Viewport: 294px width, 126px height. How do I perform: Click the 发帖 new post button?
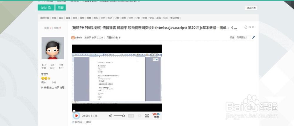pos(46,8)
